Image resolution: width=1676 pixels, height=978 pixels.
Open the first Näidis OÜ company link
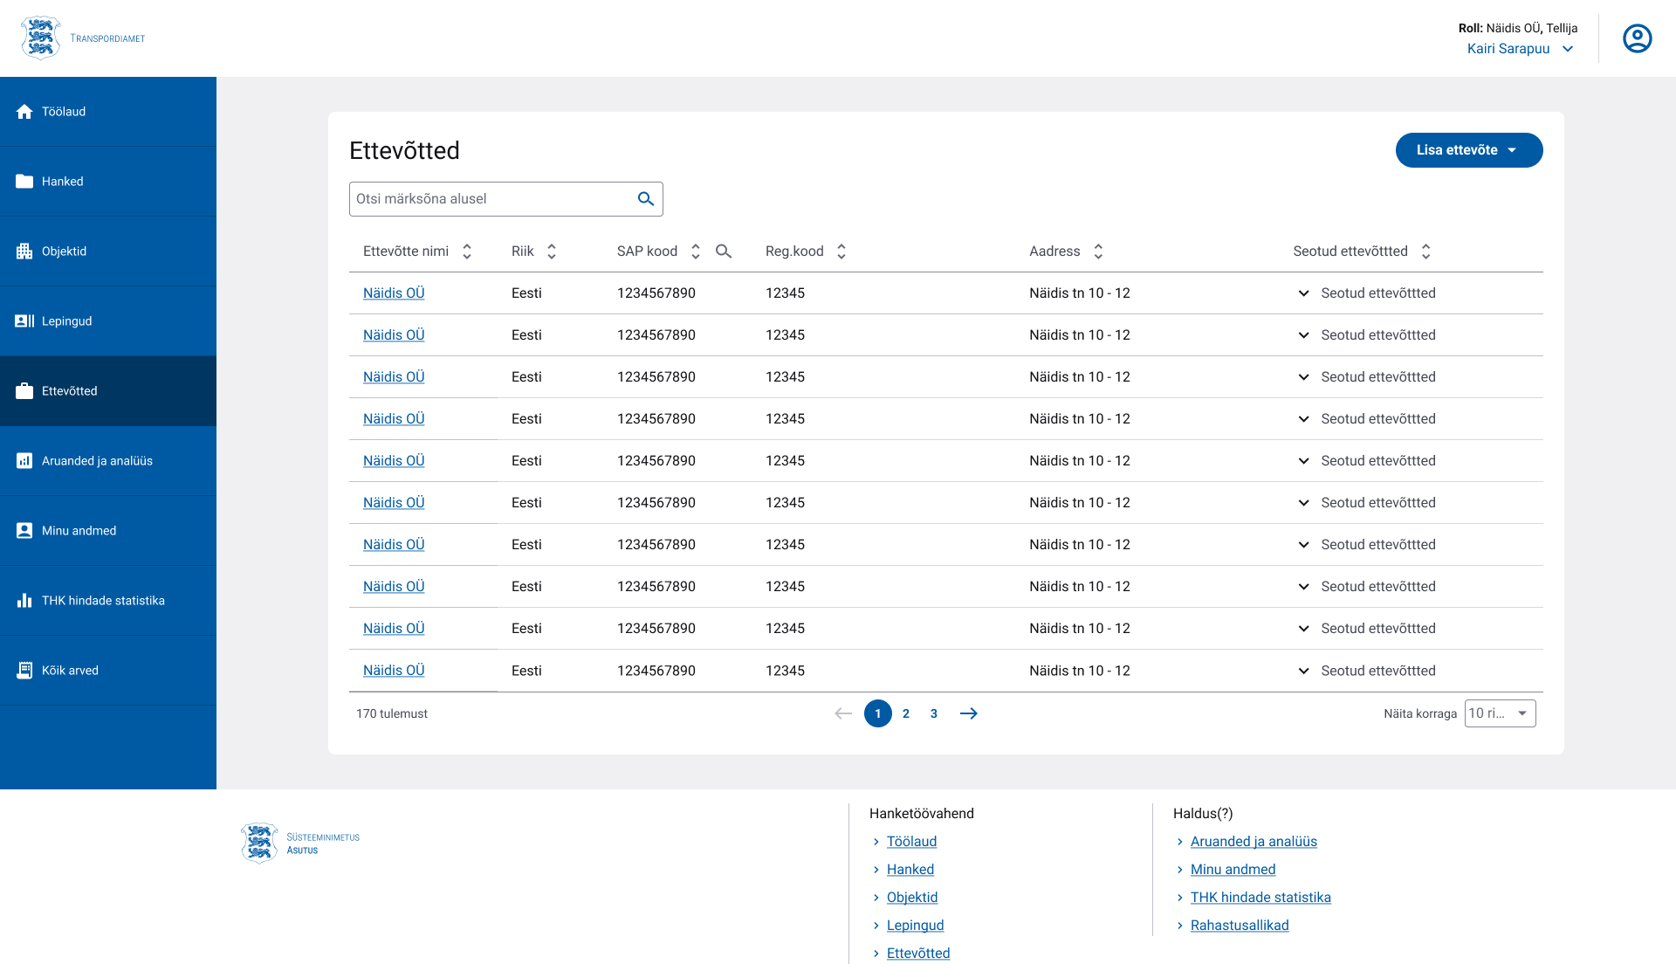pos(394,293)
